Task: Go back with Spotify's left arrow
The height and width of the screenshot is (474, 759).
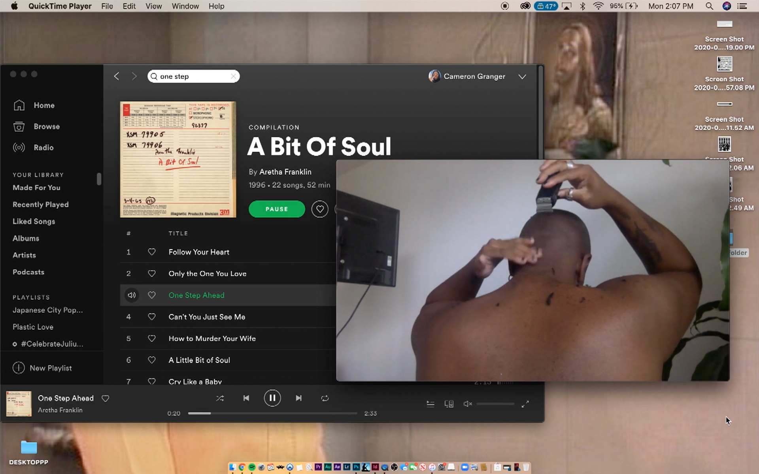Action: coord(116,76)
